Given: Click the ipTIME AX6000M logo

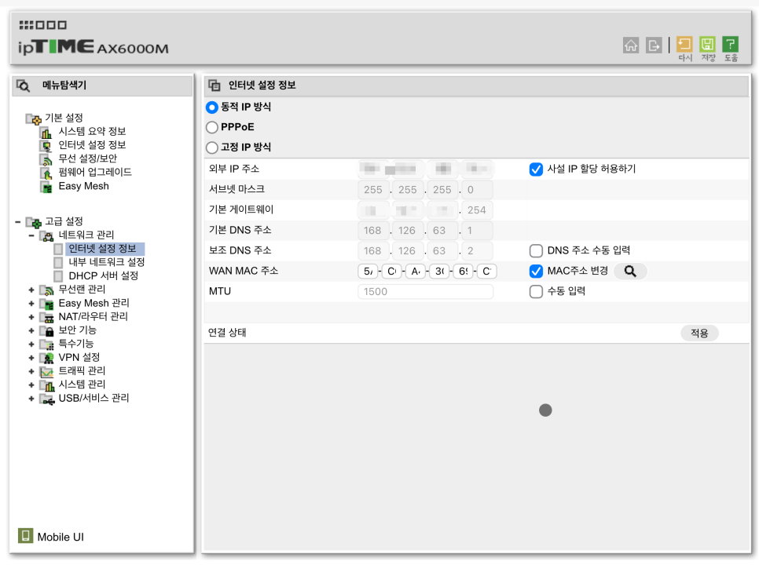Looking at the screenshot, I should point(93,47).
